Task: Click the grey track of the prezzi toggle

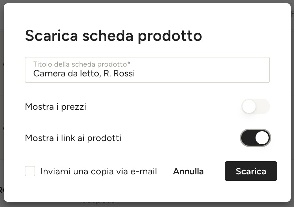Action: point(263,106)
